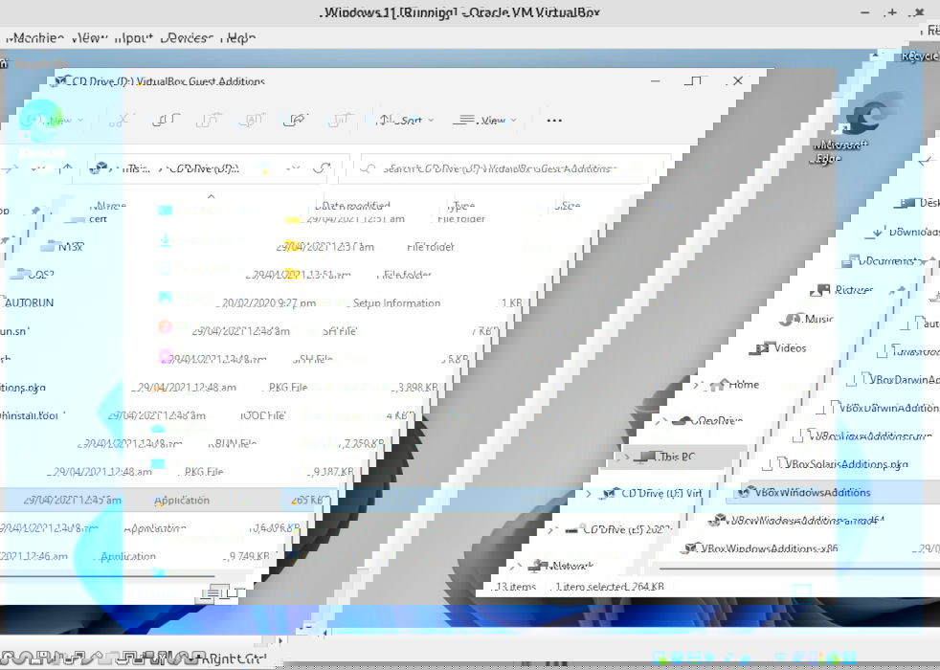
Task: Click the '20/02/2020 9:27 pm' date cell
Action: [x=269, y=303]
